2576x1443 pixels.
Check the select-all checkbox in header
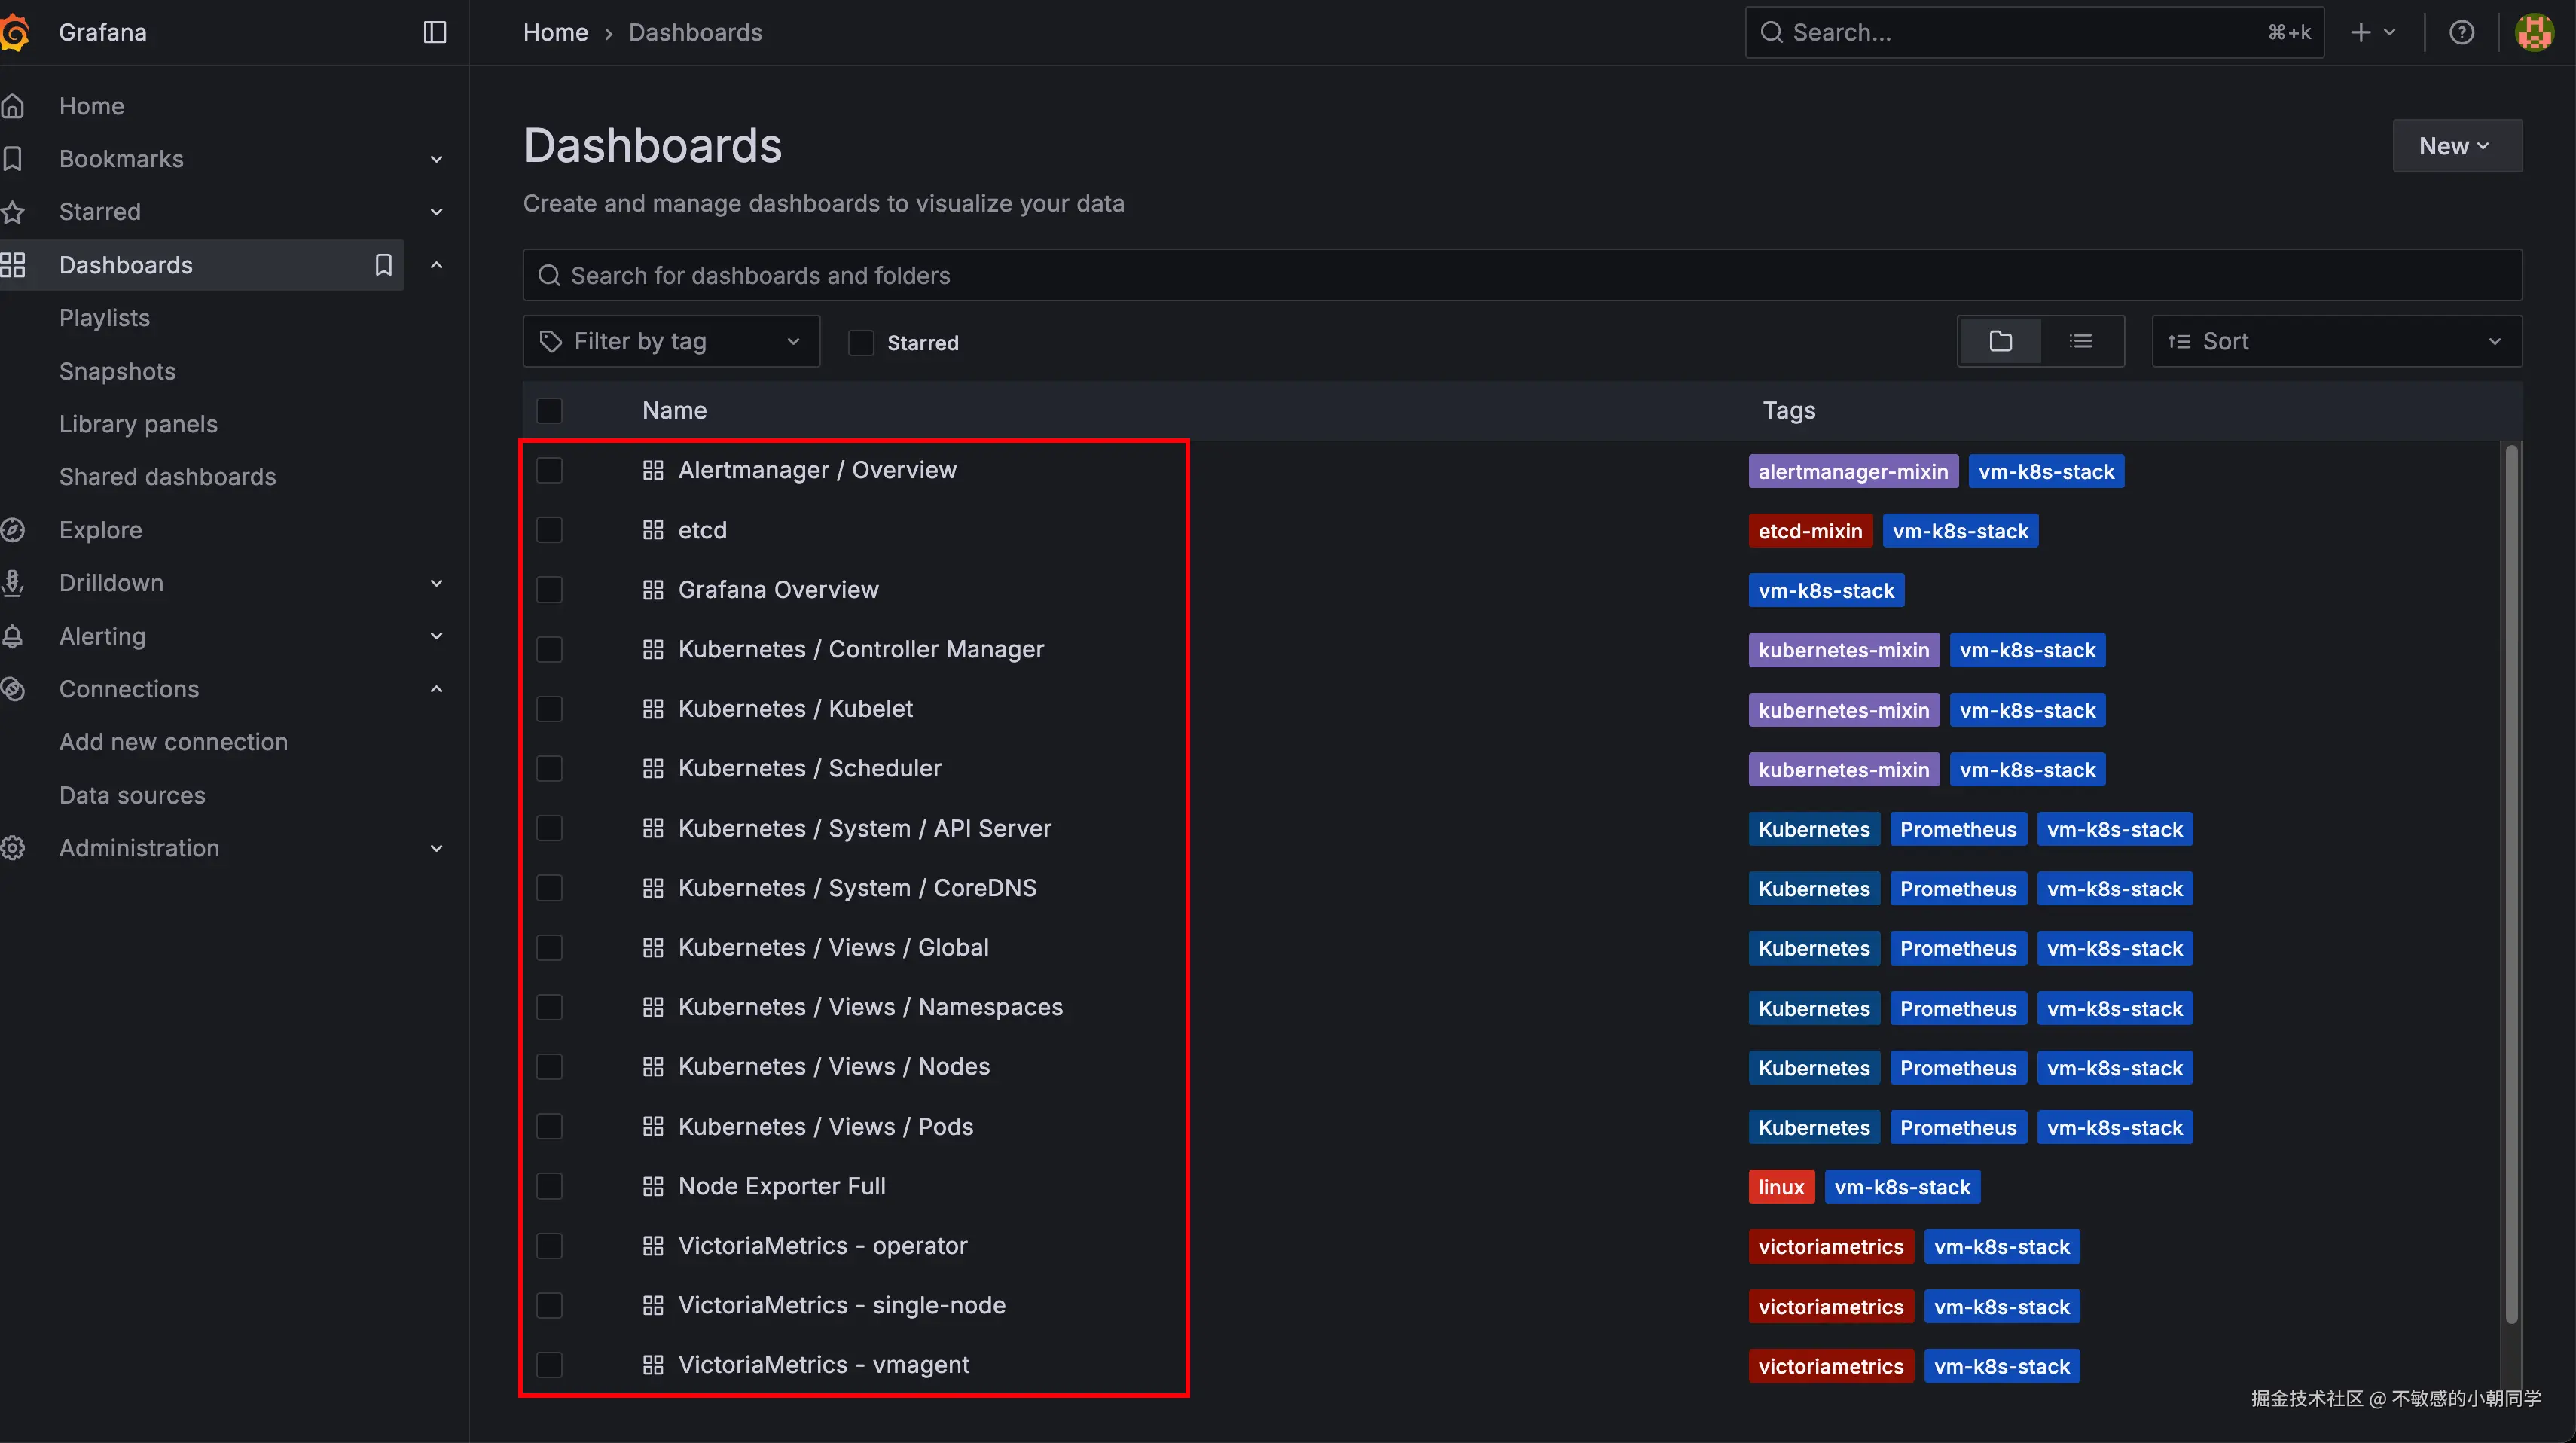click(549, 410)
